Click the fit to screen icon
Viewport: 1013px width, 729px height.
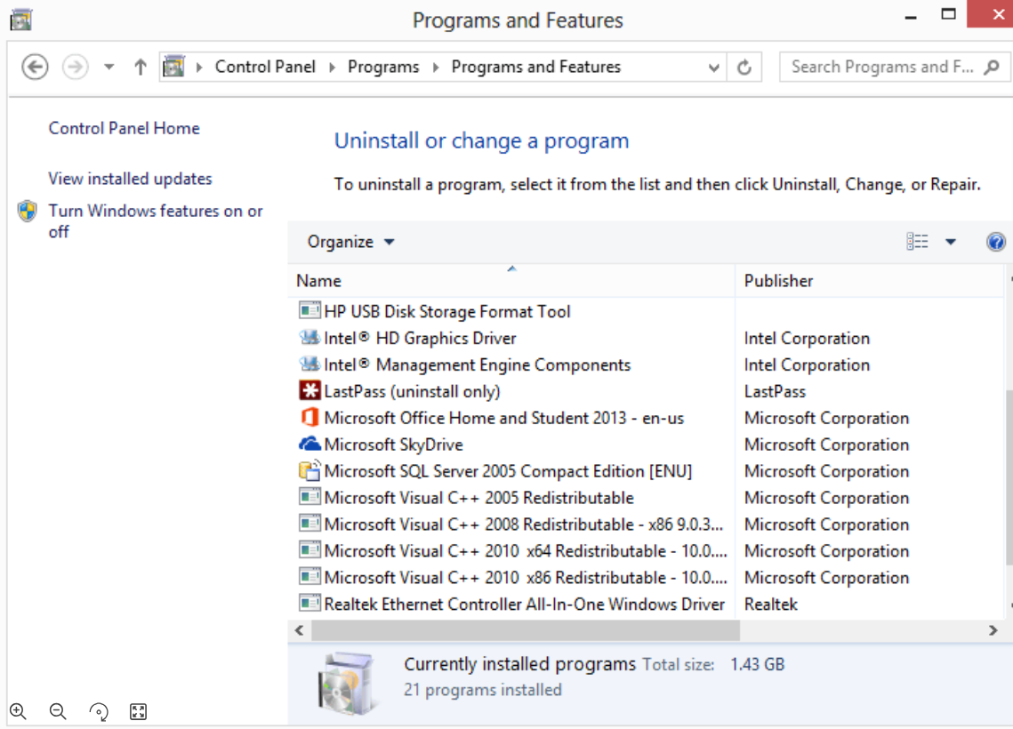138,711
